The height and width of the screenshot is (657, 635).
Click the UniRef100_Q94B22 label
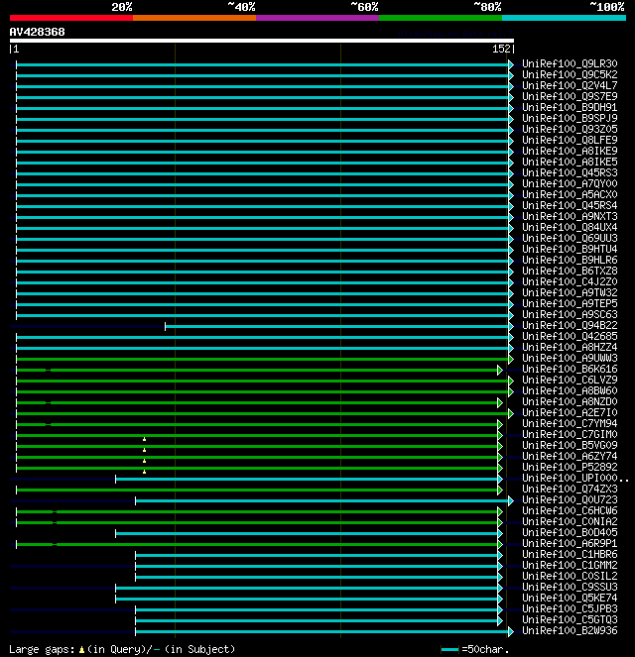click(570, 326)
